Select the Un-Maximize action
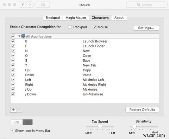169x139 pixels. tap(93, 94)
